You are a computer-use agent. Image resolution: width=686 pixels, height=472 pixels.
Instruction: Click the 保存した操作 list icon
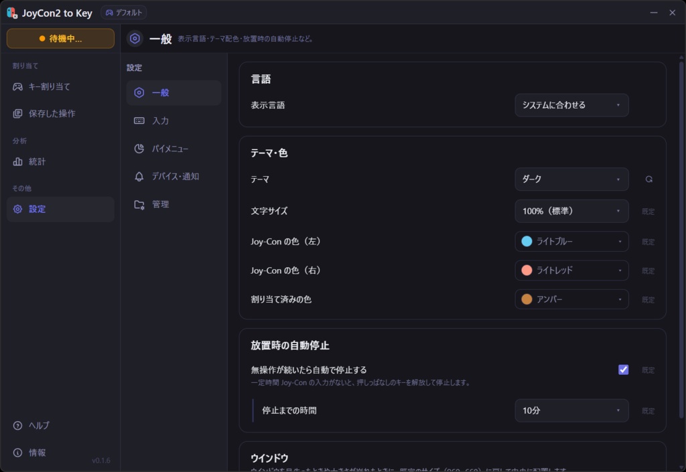click(x=17, y=114)
